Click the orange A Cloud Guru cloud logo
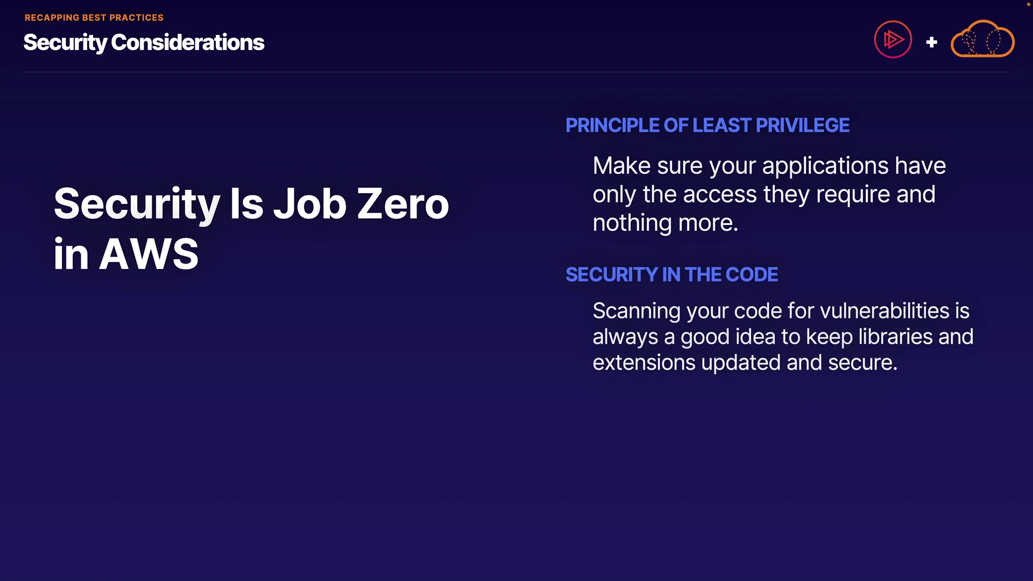Viewport: 1033px width, 581px height. click(x=982, y=39)
